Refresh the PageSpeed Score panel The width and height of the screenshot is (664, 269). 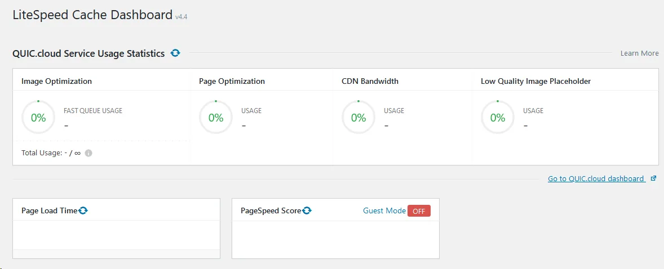[x=307, y=210]
